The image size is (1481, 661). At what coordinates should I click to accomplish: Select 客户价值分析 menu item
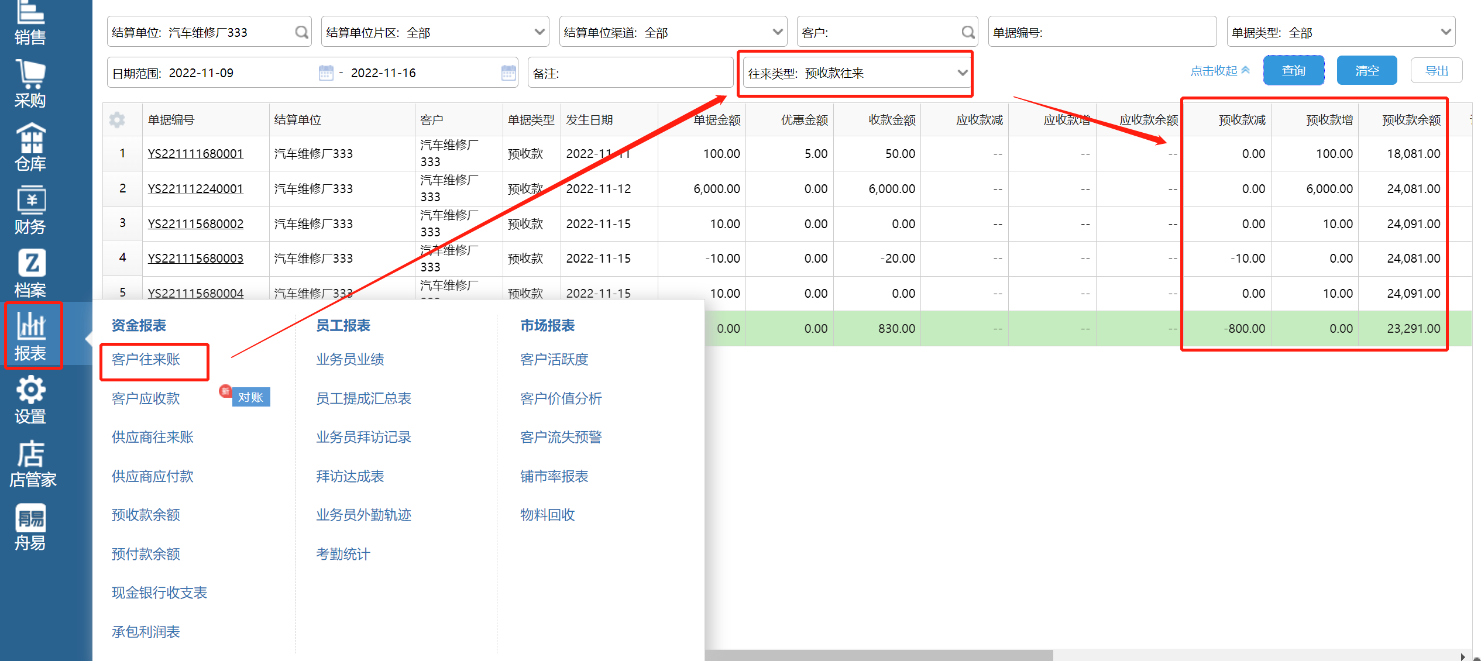(x=561, y=398)
